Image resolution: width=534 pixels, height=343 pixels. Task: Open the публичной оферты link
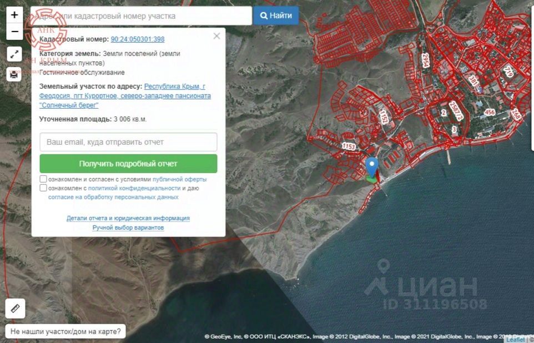(179, 179)
